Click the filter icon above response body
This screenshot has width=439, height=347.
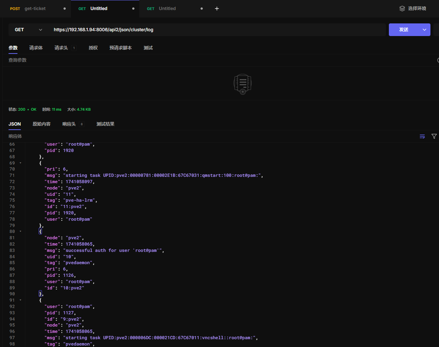[x=434, y=136]
